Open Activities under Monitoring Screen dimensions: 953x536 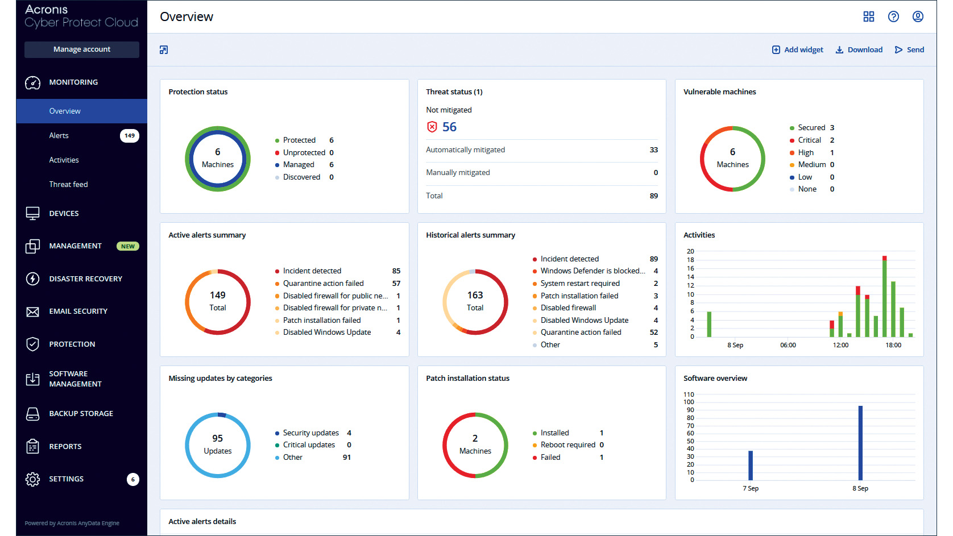(x=64, y=160)
